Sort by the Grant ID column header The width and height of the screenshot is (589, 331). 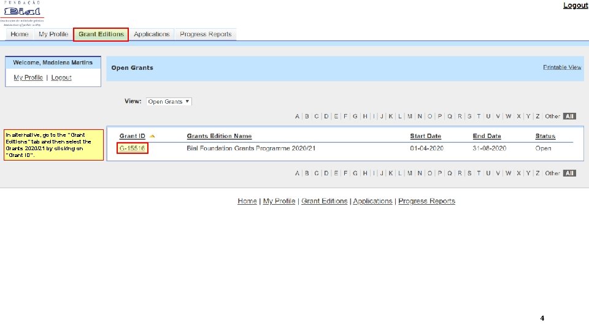[133, 136]
